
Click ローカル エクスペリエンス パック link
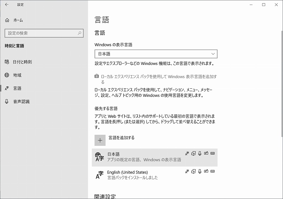159,79
